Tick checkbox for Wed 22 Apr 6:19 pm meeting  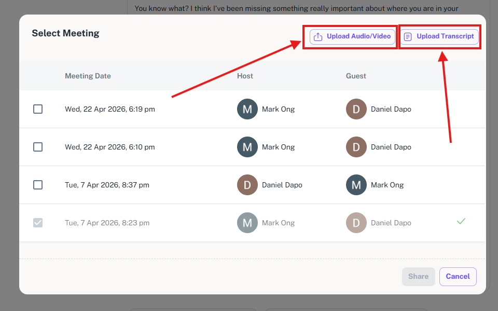38,109
